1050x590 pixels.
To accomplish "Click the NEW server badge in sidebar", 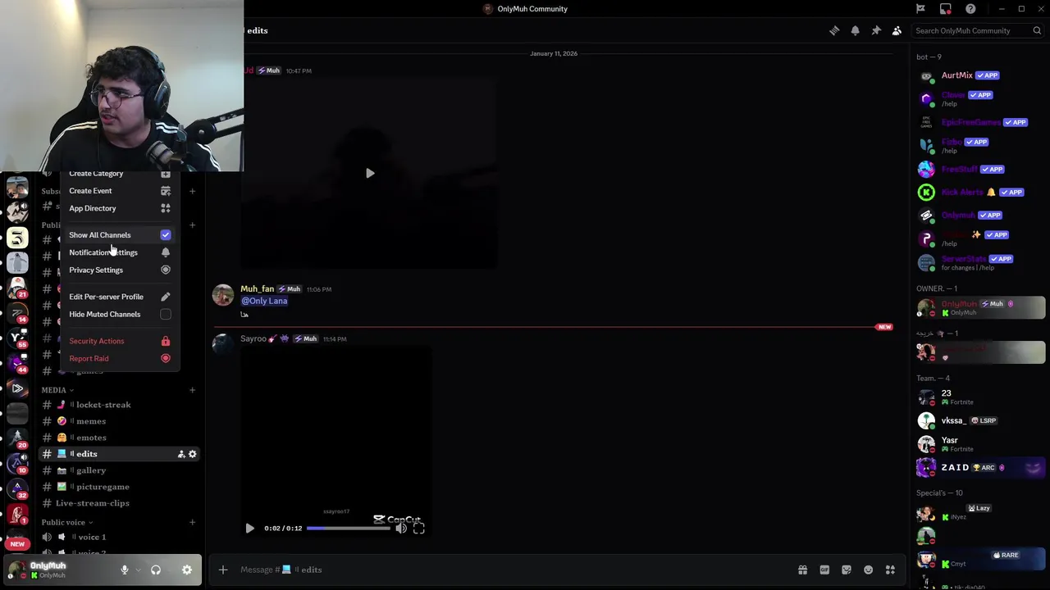I will (x=17, y=544).
